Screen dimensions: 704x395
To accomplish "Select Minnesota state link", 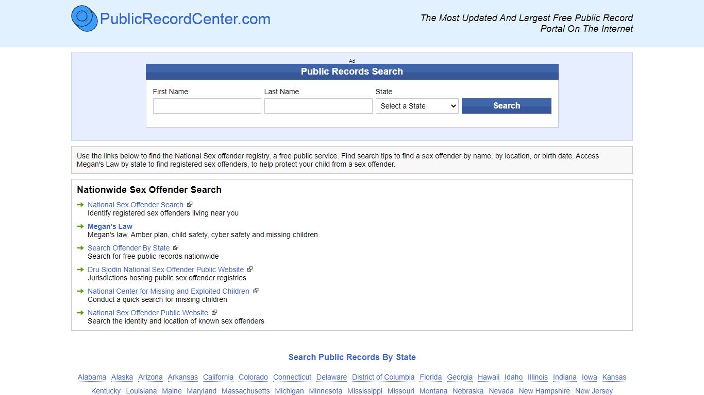I will pyautogui.click(x=326, y=391).
